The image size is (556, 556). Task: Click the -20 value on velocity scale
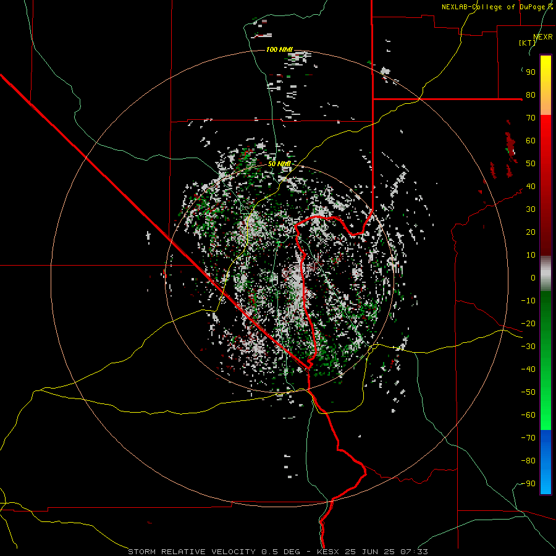click(528, 324)
